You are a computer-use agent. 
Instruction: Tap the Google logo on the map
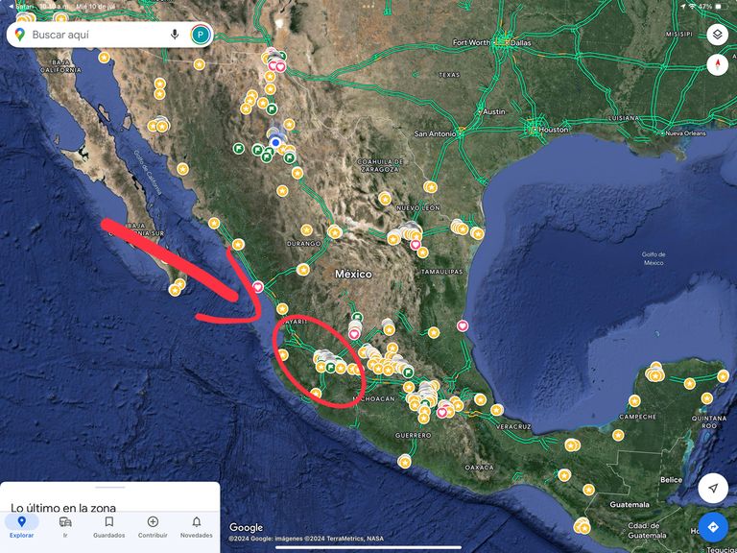(x=246, y=528)
